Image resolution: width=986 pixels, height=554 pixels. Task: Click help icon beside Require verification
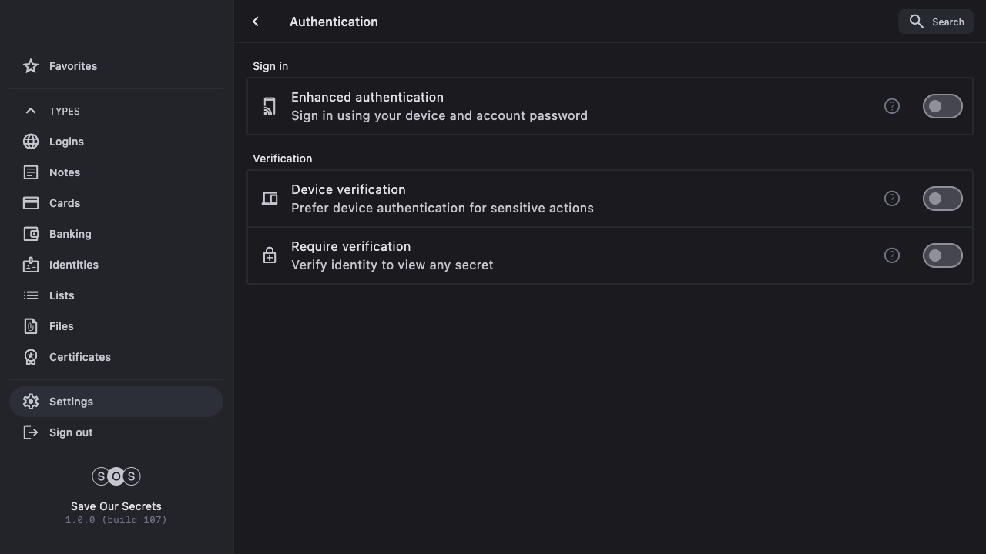pyautogui.click(x=891, y=255)
